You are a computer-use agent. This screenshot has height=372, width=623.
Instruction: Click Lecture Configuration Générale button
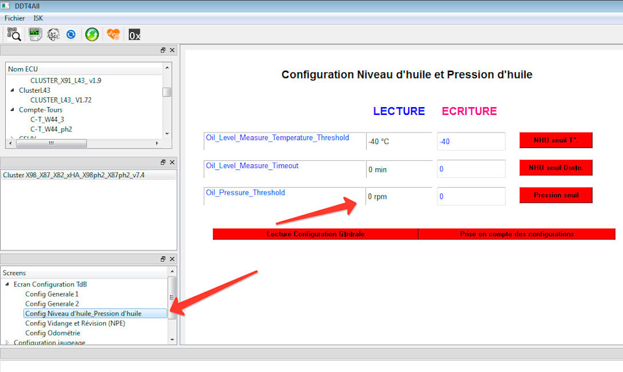pos(315,234)
